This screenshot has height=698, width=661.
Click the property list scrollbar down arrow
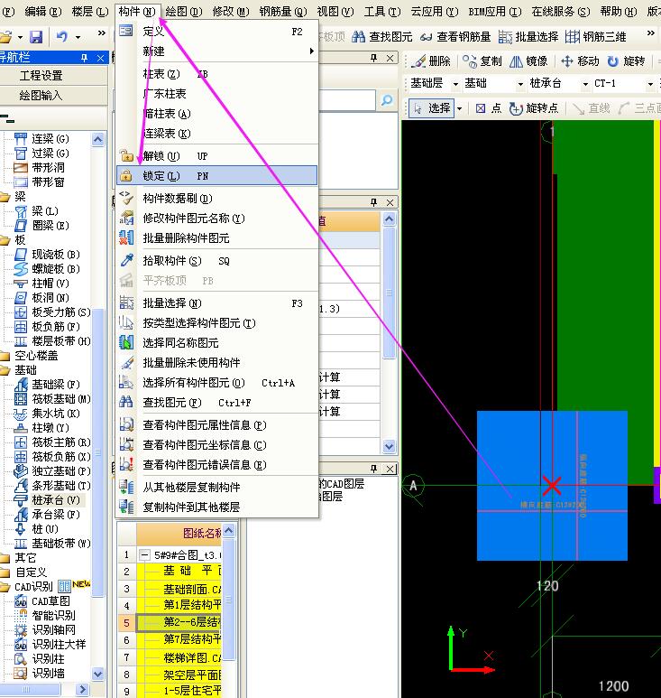coord(389,446)
